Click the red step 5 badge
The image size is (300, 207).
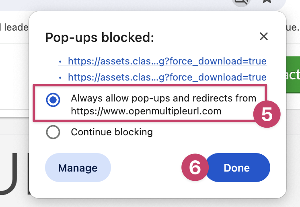tap(267, 114)
